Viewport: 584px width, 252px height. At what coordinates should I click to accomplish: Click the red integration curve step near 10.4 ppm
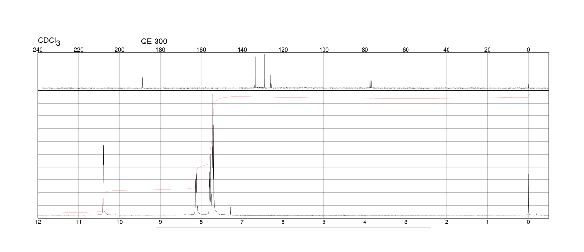104,202
